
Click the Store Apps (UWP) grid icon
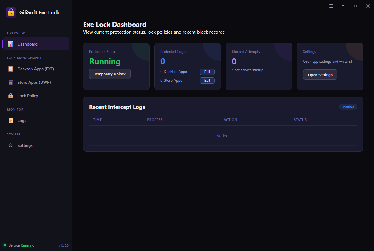coord(11,82)
